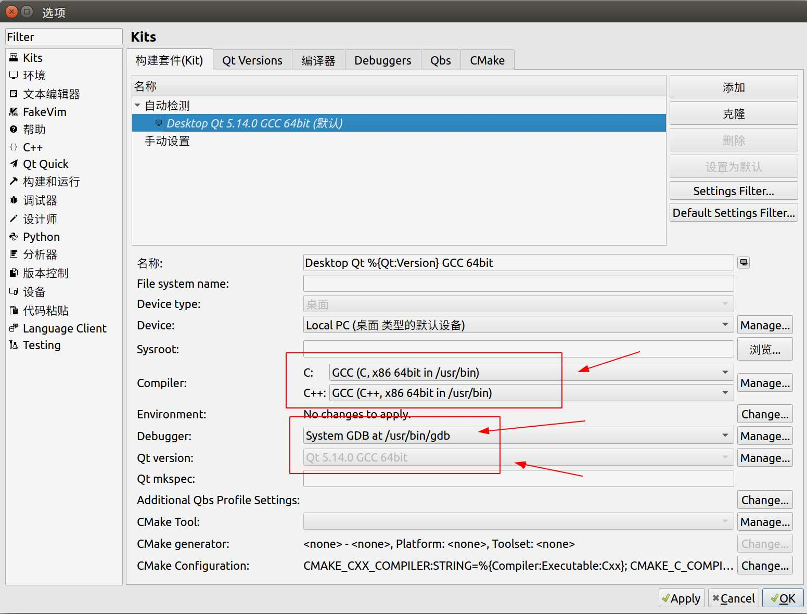807x614 pixels.
Task: Click the FakeVim category icon
Action: 14,112
